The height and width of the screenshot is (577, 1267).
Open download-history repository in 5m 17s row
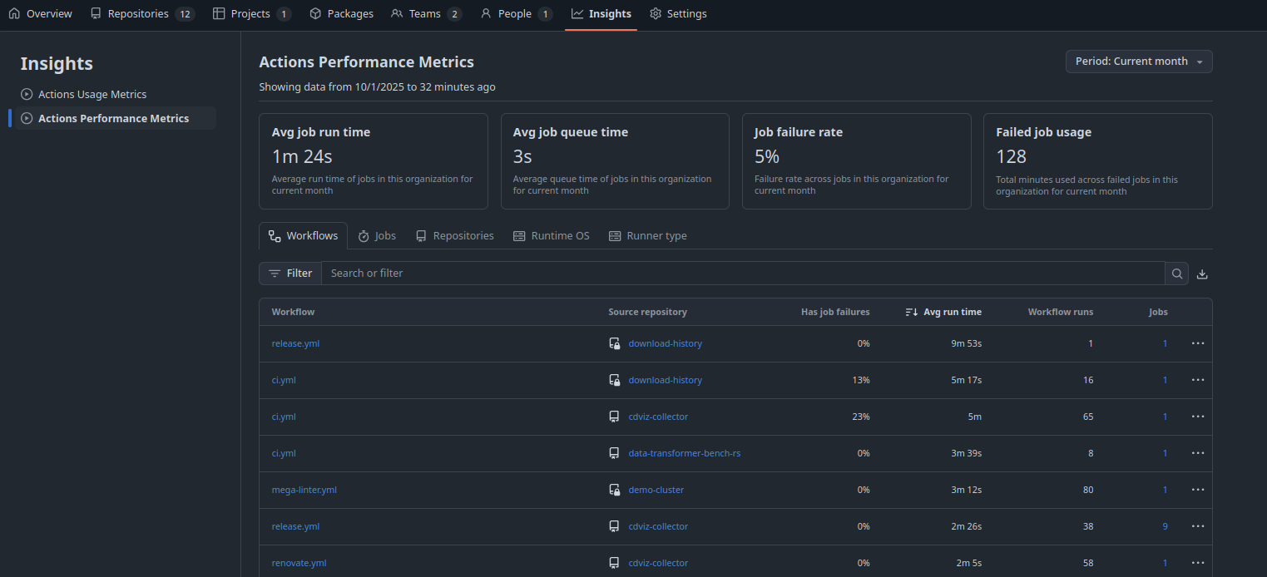[666, 380]
